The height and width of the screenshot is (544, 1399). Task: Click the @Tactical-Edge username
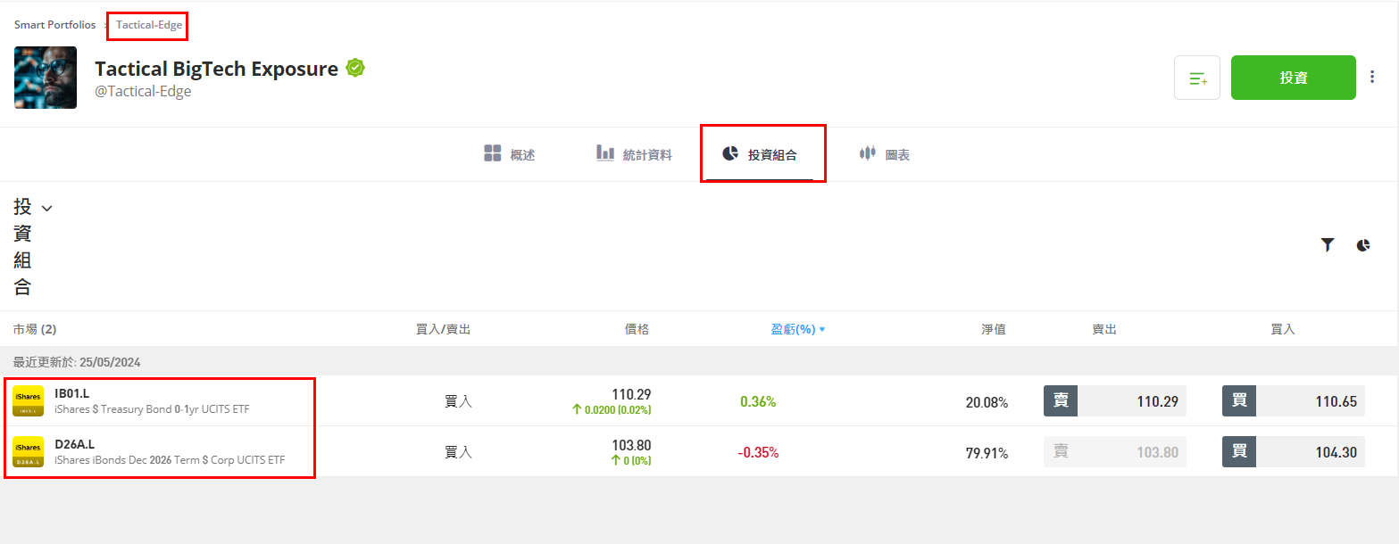143,91
